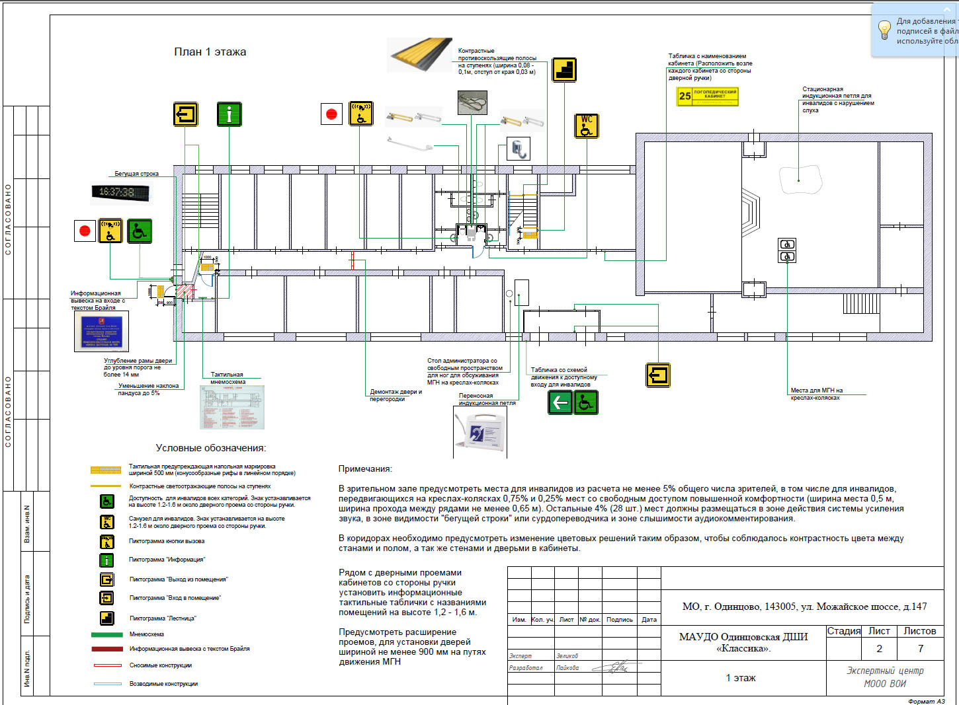Select the coat hook image near the stairwell
The width and height of the screenshot is (959, 705).
coord(519,149)
